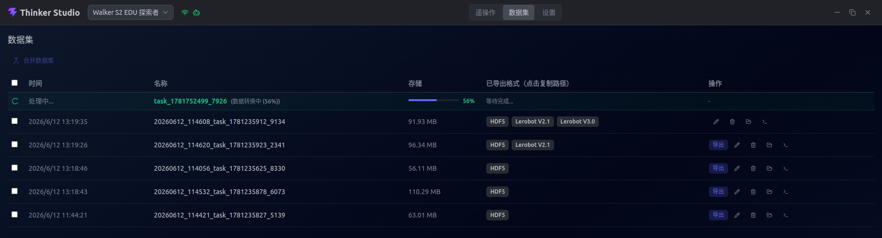The width and height of the screenshot is (882, 238).
Task: Click 导出 for dataset ending 6073
Action: [718, 192]
